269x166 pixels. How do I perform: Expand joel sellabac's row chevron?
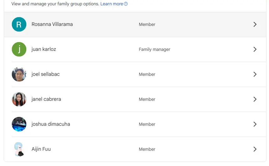coord(255,74)
